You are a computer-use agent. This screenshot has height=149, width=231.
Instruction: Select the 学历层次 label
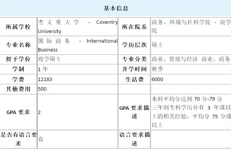pos(134,45)
